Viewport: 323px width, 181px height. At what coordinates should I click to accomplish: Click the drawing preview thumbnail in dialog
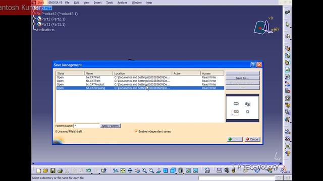pos(242,108)
